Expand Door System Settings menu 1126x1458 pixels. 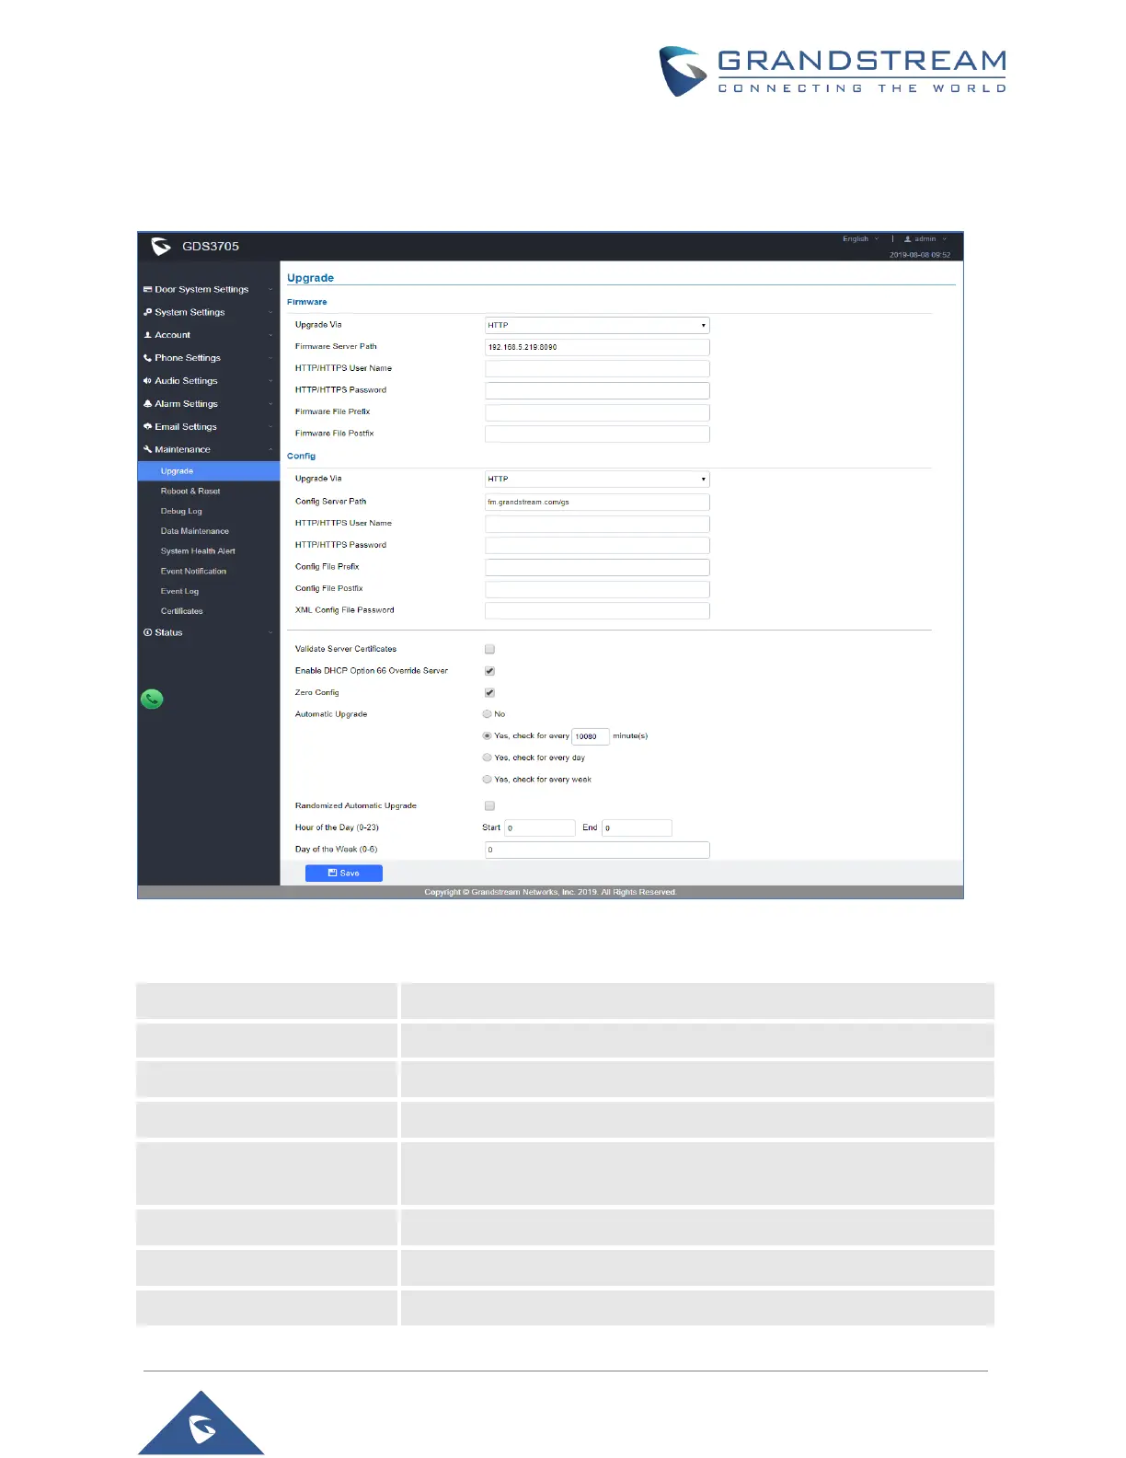[x=209, y=289]
